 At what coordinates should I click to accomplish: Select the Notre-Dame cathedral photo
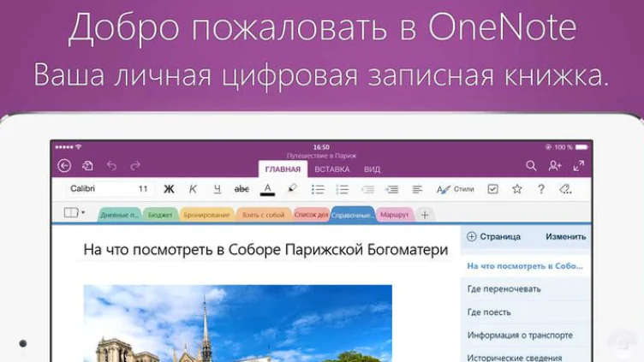pos(238,323)
